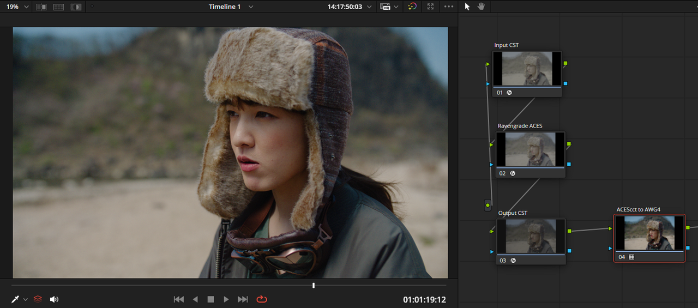698x308 pixels.
Task: Click the jog scrubber bar under the viewer
Action: coord(230,285)
